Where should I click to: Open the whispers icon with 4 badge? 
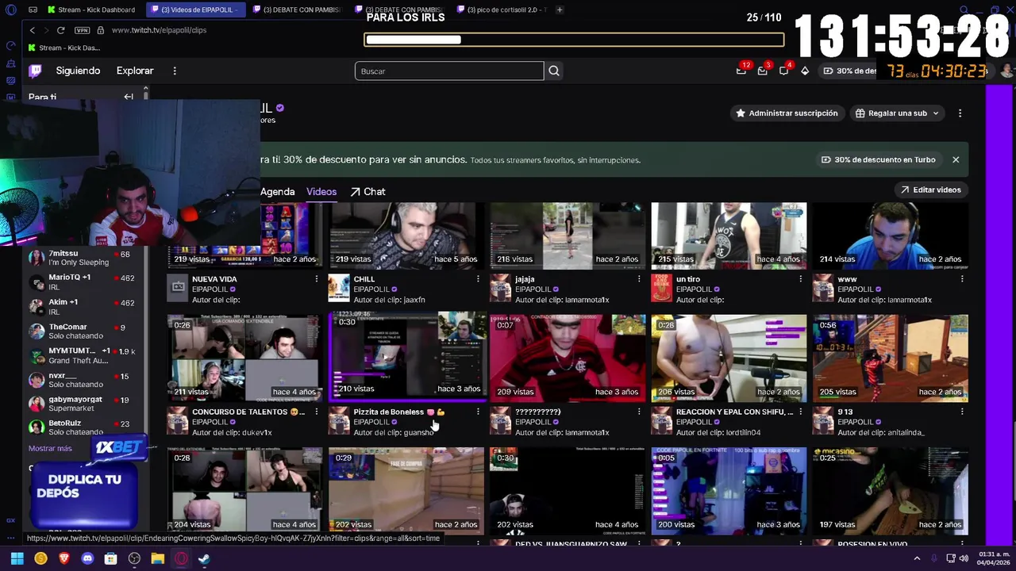coord(784,71)
